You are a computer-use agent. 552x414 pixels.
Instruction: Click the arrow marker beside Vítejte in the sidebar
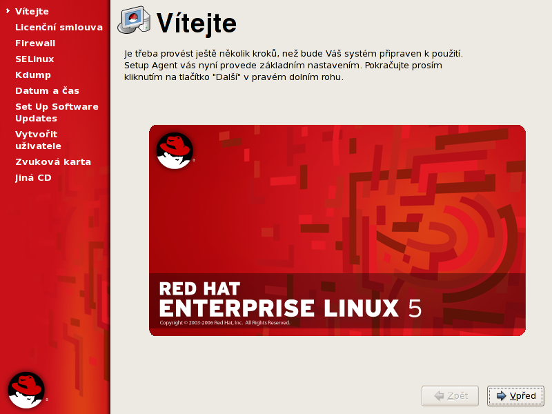[x=7, y=11]
